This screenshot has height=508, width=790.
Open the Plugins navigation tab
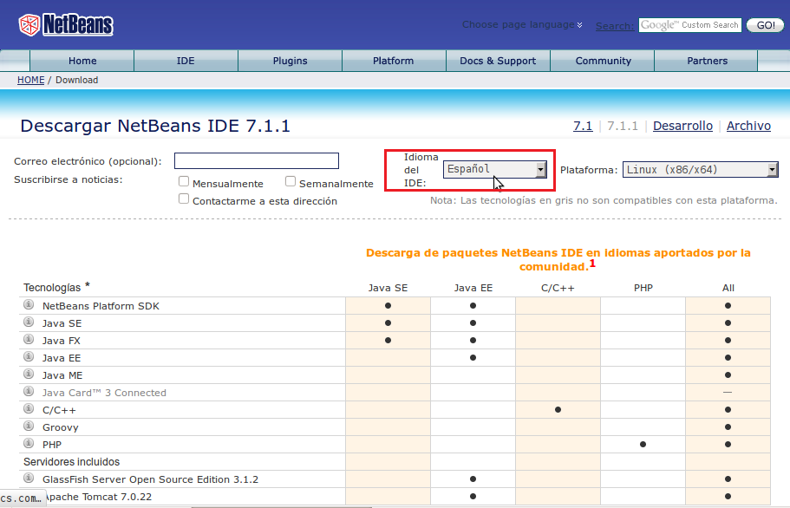(291, 61)
